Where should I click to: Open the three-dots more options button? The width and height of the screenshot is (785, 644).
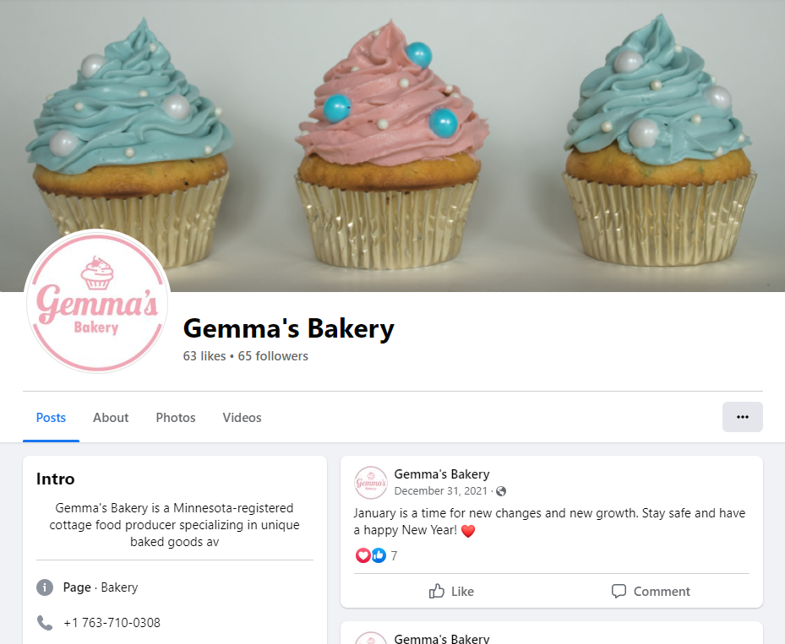742,417
